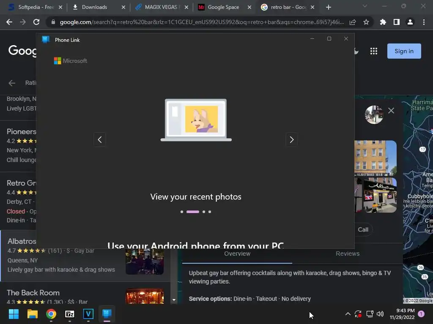The image size is (433, 324).
Task: Close the Softpedia tab
Action: coord(60,7)
